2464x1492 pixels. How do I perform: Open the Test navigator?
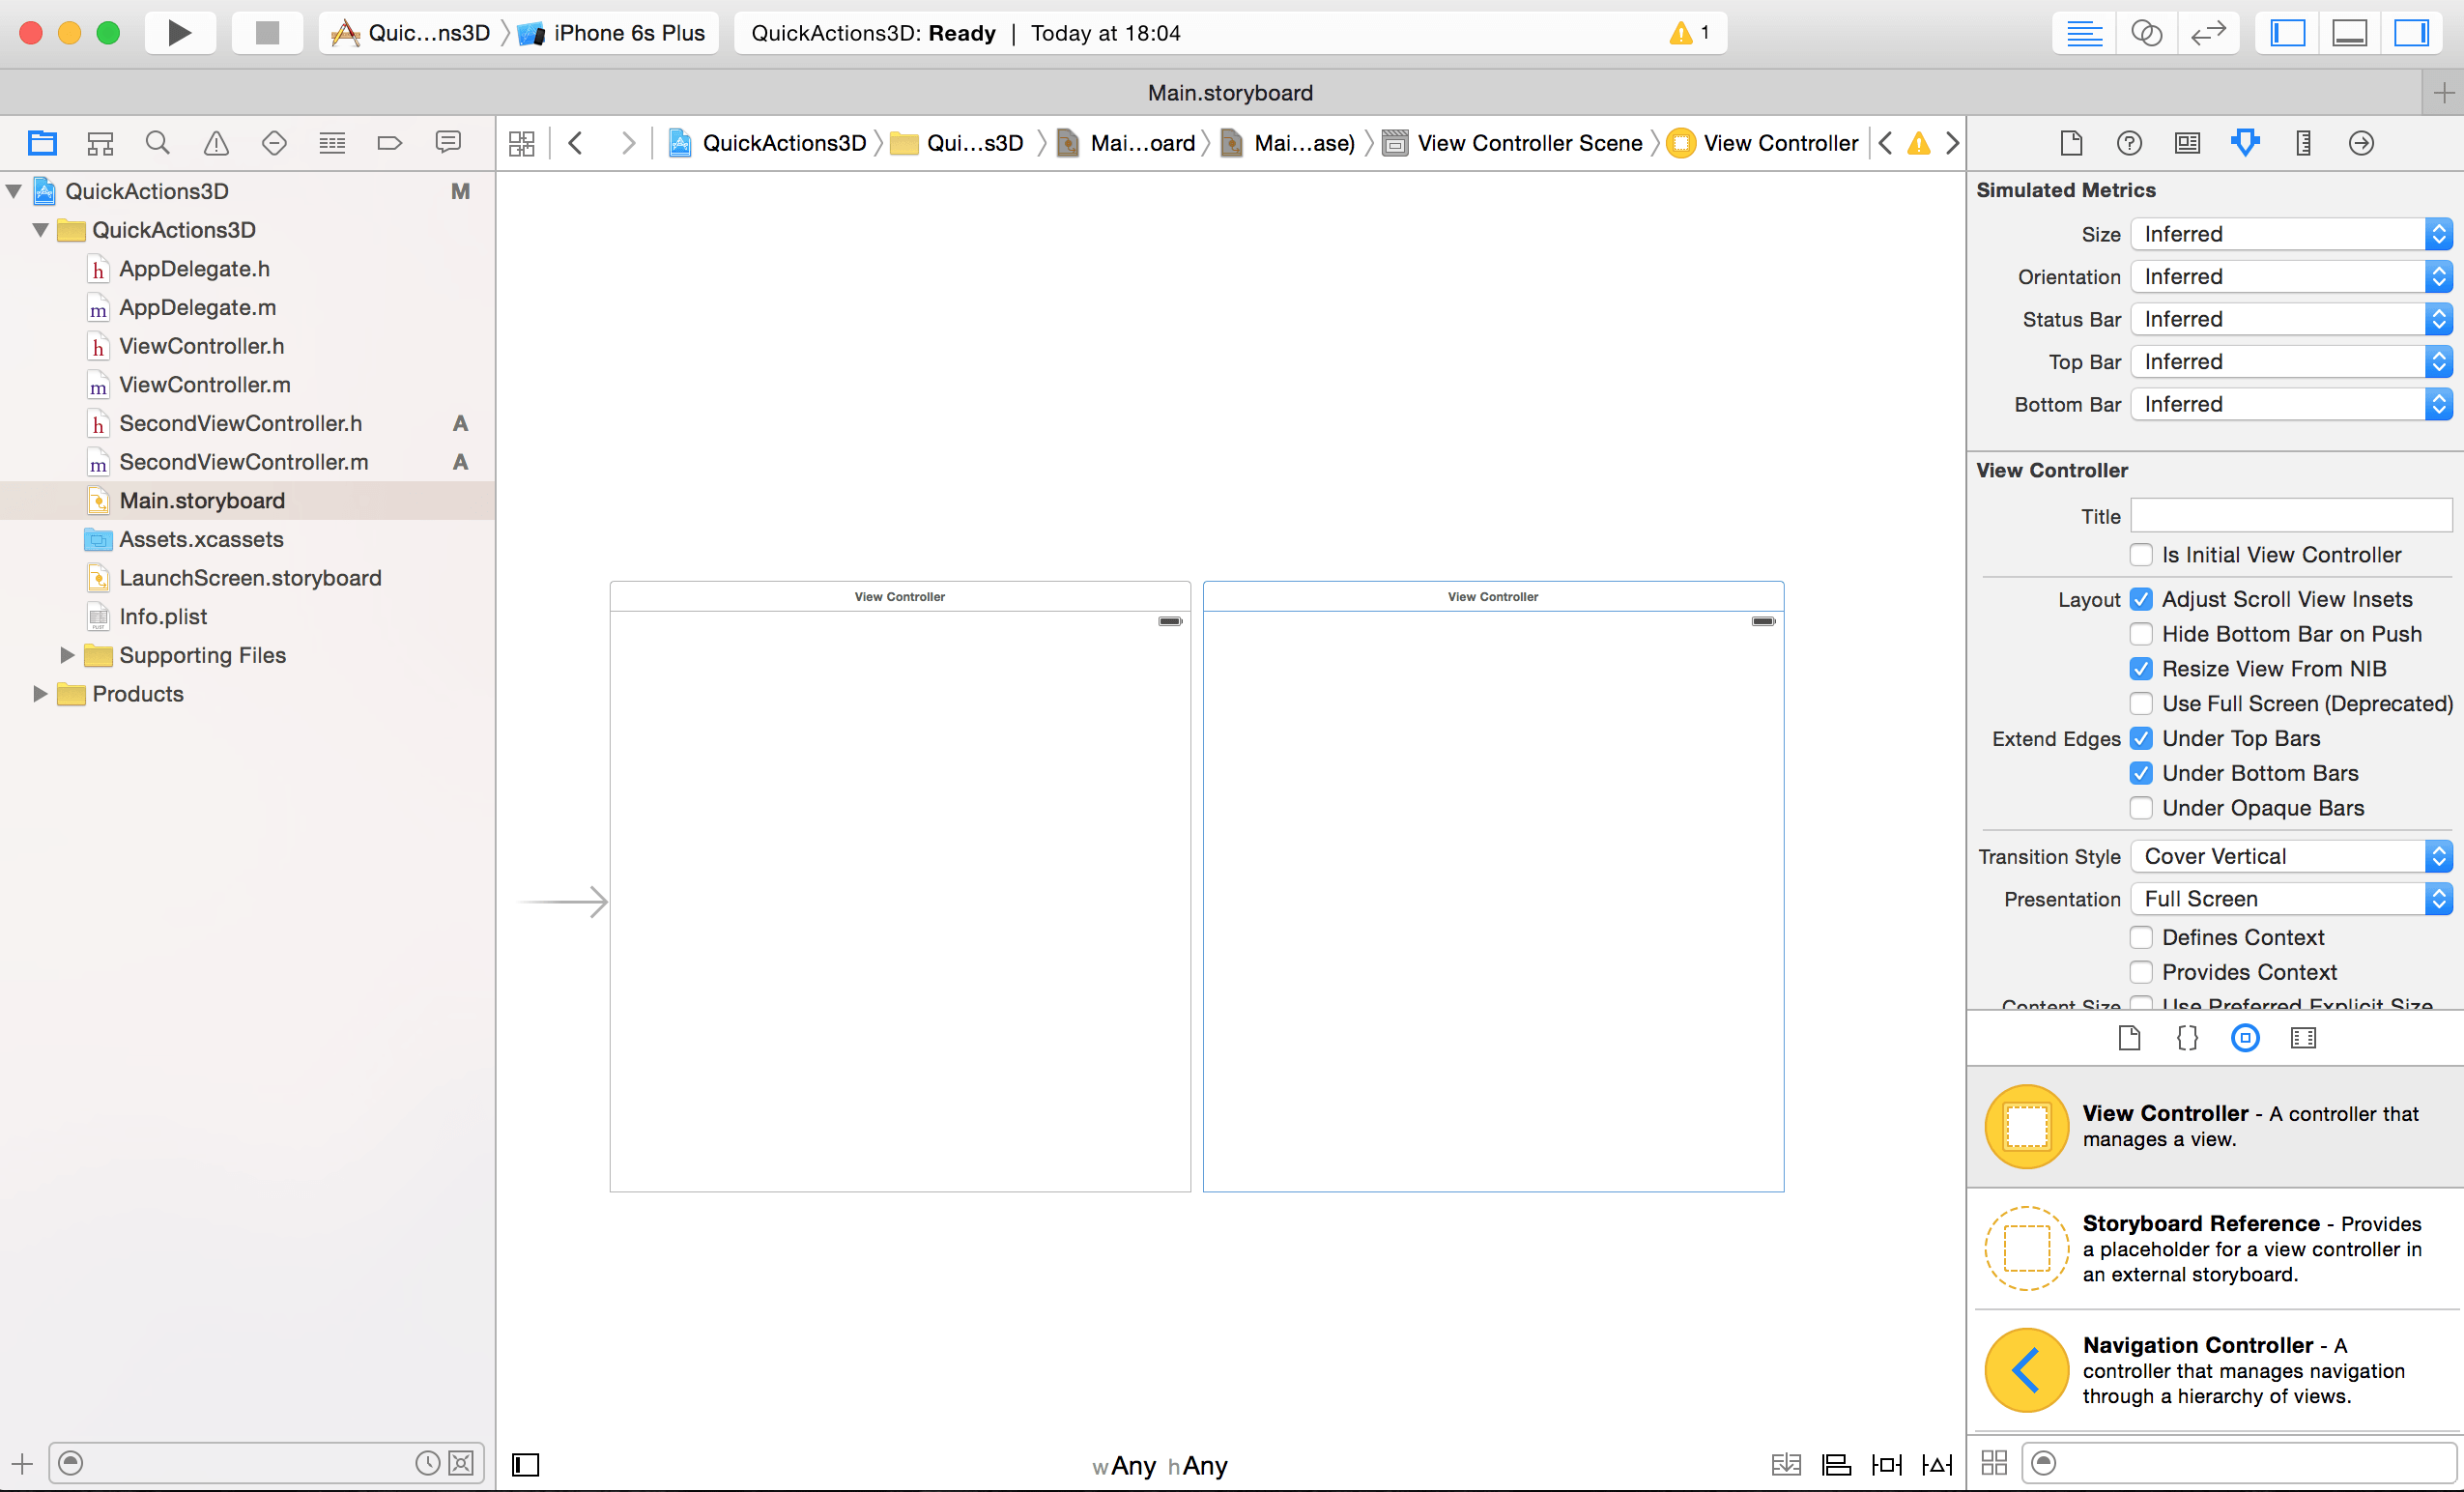point(274,143)
